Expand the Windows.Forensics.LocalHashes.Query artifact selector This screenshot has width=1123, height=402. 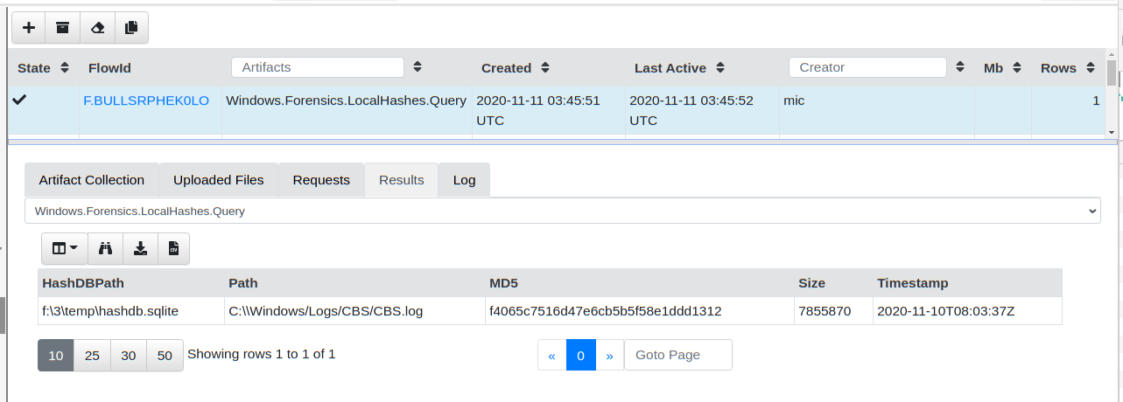(x=562, y=211)
